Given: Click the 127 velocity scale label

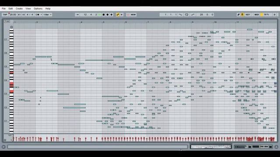Looking at the screenshot, I should click(x=10, y=135).
